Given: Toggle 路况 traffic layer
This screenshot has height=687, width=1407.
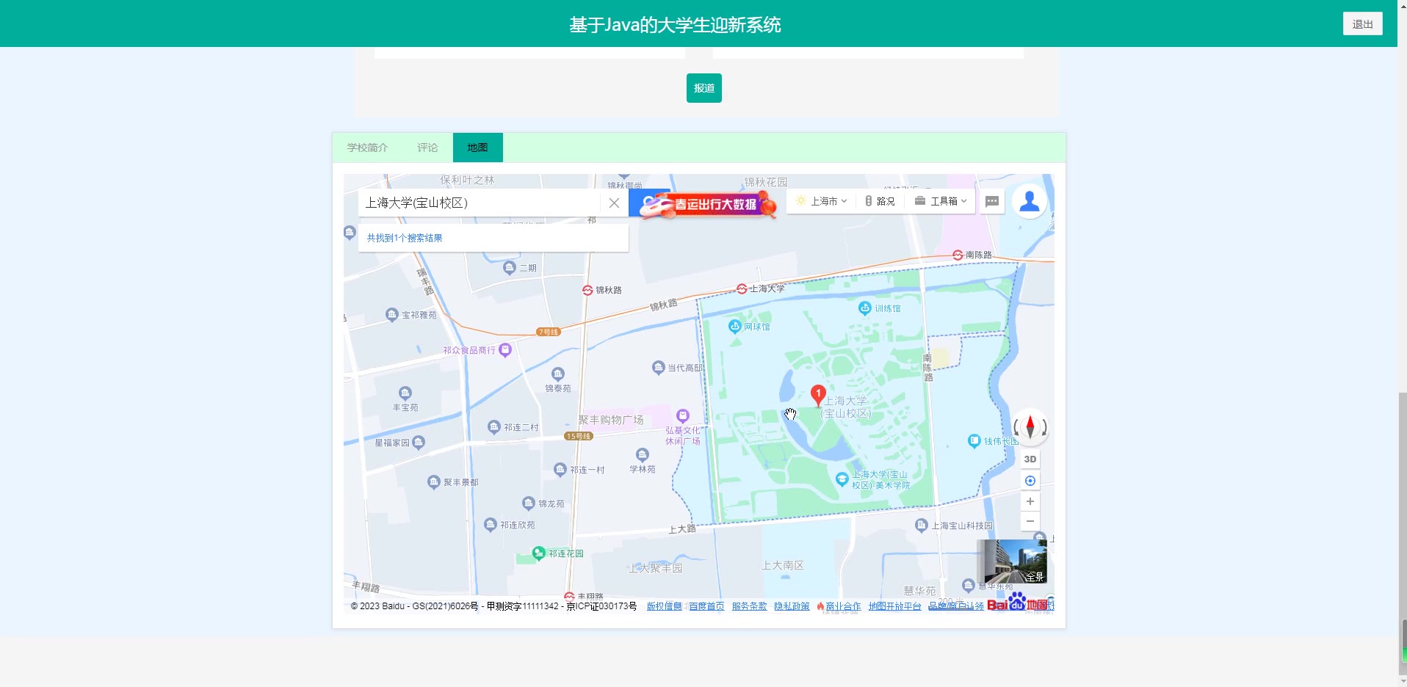Looking at the screenshot, I should click(x=880, y=201).
